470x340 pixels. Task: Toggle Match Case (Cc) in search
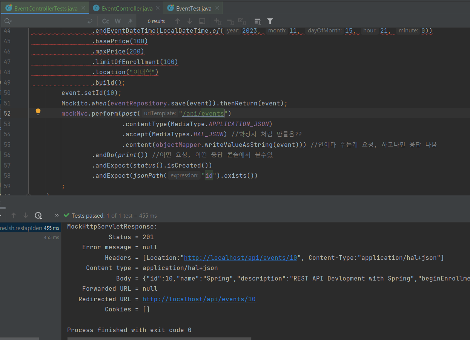(106, 21)
